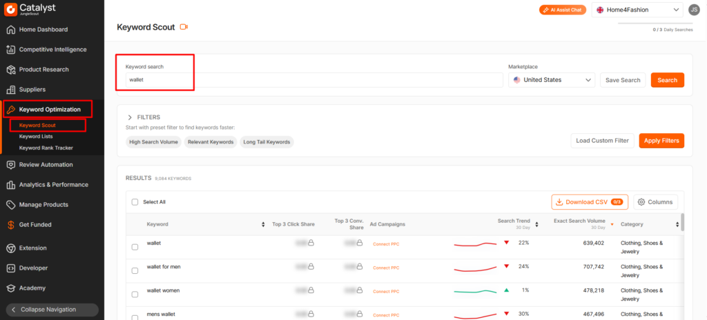Click Connect PPC in 'wallet for men' row
The height and width of the screenshot is (320, 707).
386,268
